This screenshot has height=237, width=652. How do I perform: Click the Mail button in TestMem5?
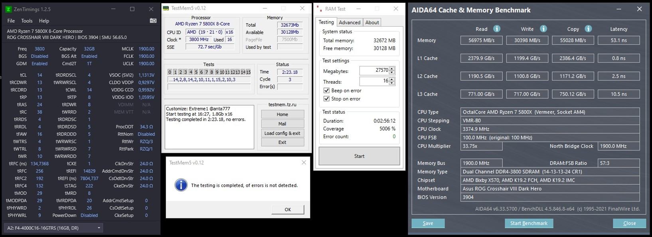(x=282, y=124)
